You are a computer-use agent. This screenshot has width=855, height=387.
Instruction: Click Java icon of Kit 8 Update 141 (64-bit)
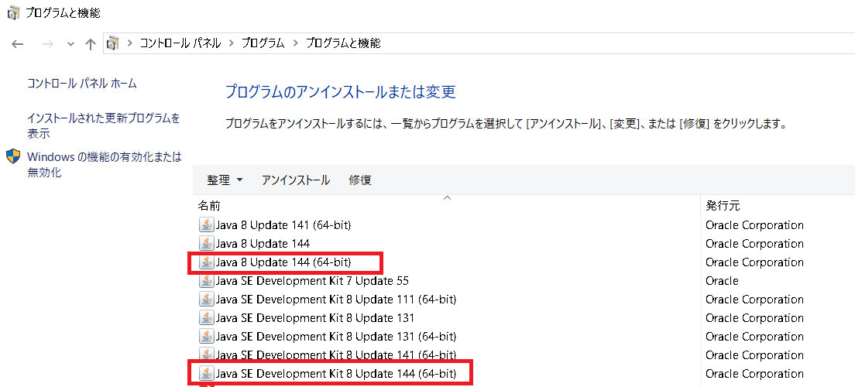(x=206, y=354)
